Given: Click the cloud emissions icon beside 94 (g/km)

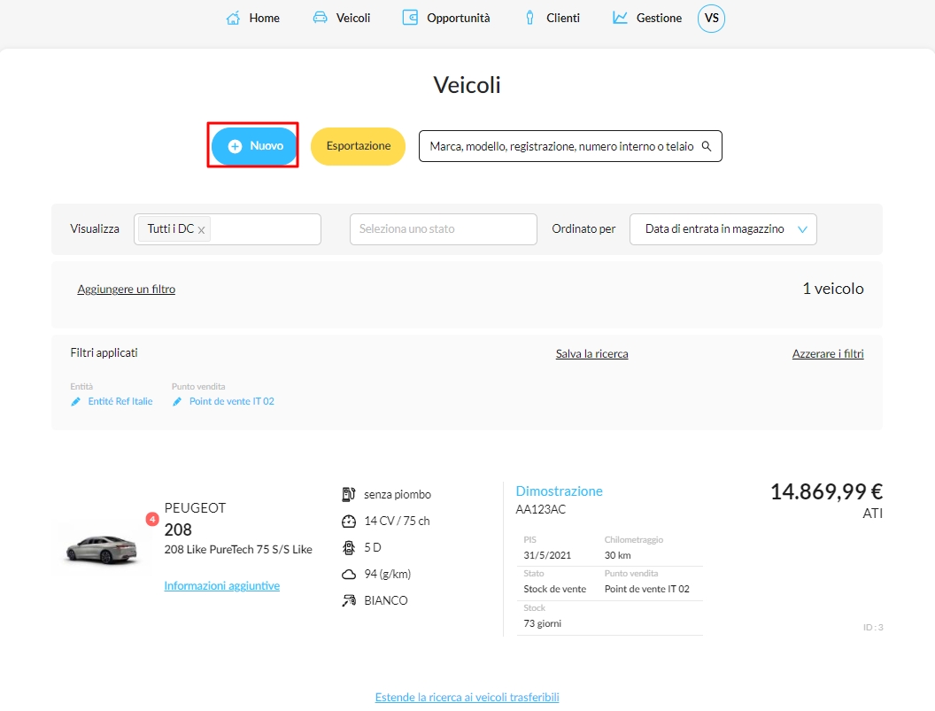Looking at the screenshot, I should click(349, 575).
